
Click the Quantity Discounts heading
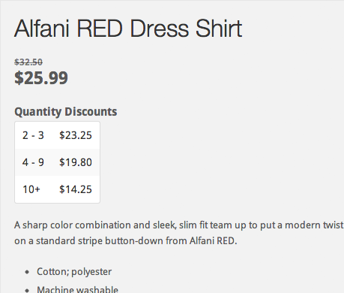66,111
